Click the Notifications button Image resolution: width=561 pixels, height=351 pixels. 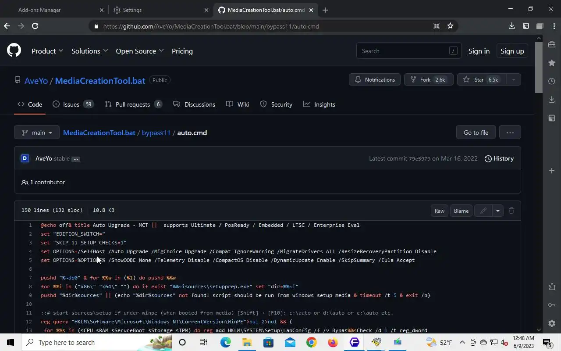[x=375, y=79]
